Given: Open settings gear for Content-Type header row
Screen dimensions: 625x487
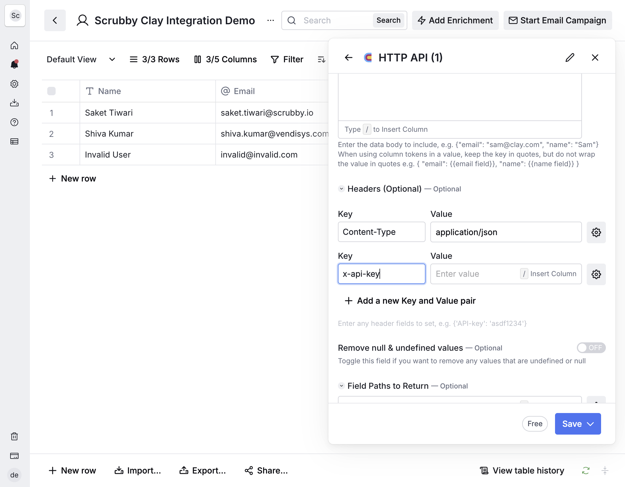Looking at the screenshot, I should tap(596, 232).
